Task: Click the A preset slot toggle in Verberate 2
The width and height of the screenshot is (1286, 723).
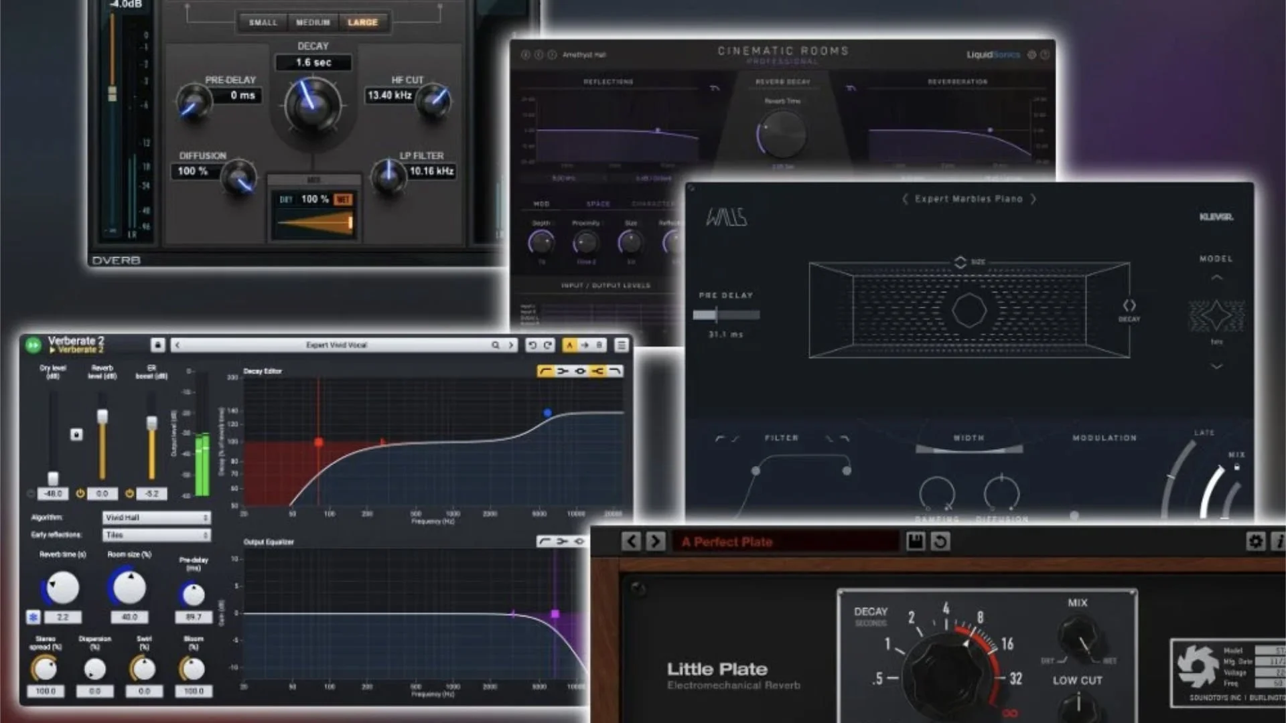Action: click(x=570, y=345)
